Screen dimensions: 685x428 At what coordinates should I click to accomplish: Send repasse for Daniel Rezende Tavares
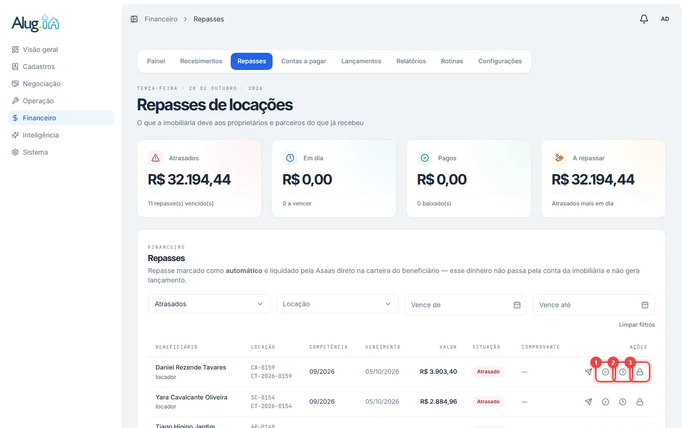pos(588,372)
